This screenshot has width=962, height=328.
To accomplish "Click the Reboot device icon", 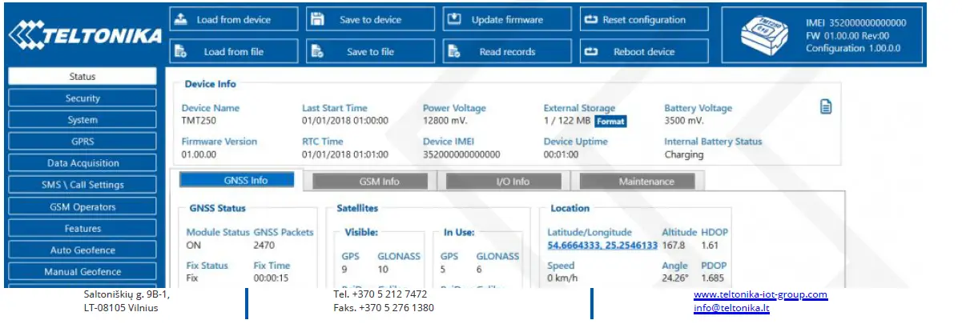I will 591,51.
